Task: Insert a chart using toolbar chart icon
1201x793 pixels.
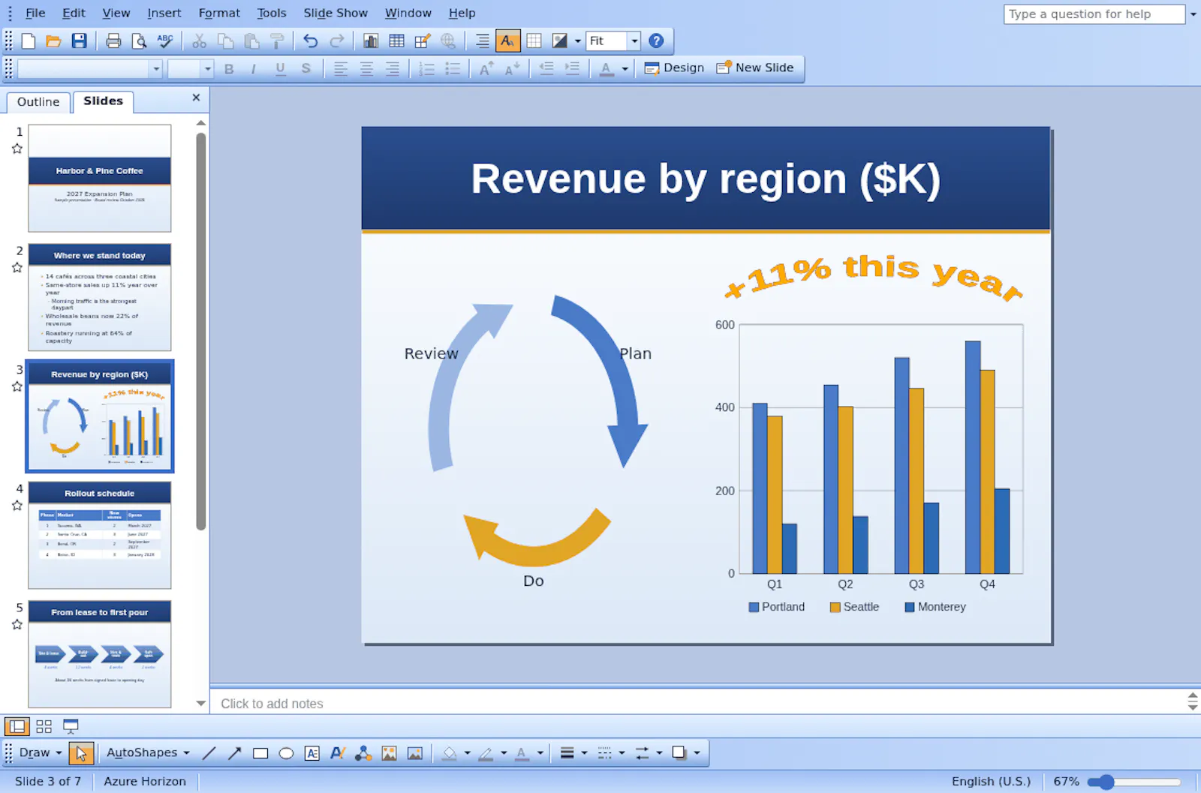Action: point(371,41)
